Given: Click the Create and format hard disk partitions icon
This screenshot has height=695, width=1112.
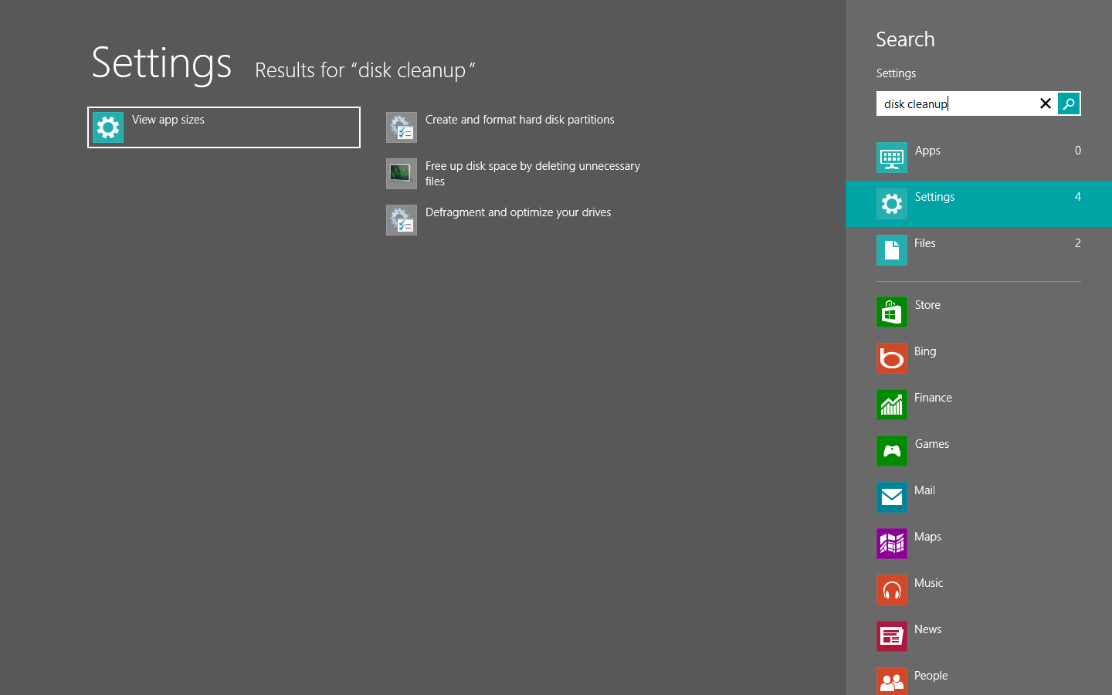Looking at the screenshot, I should pos(402,127).
